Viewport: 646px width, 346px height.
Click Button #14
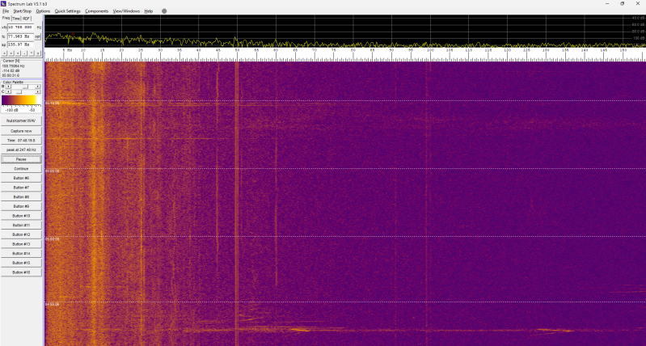[x=21, y=254]
